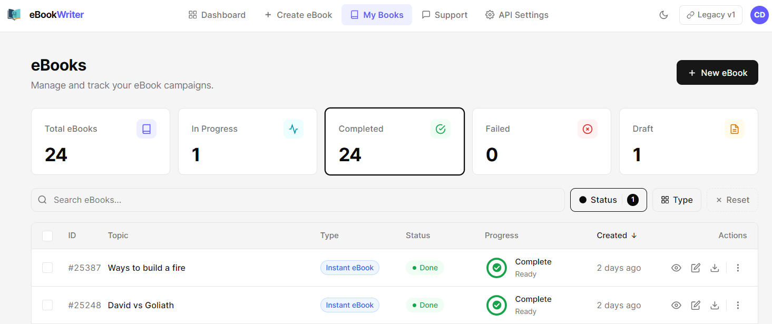Screen dimensions: 772x324
Task: Download the Ways to build a fire eBook
Action: tap(715, 268)
